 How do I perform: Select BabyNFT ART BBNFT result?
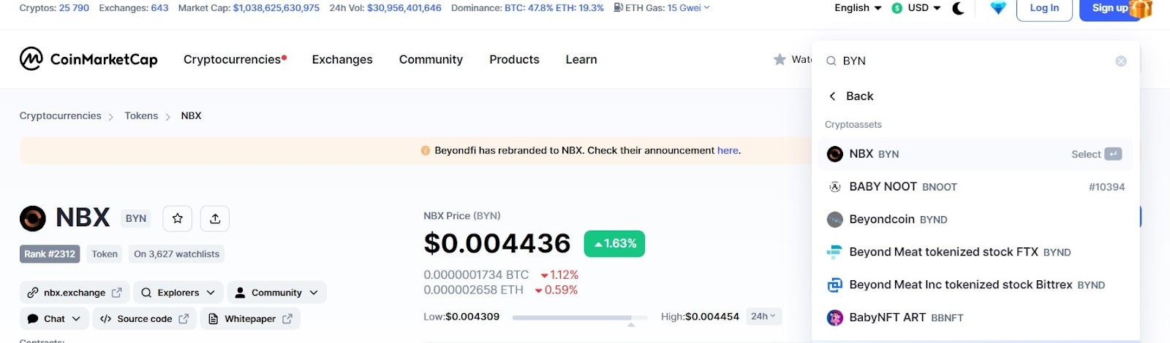pyautogui.click(x=975, y=317)
